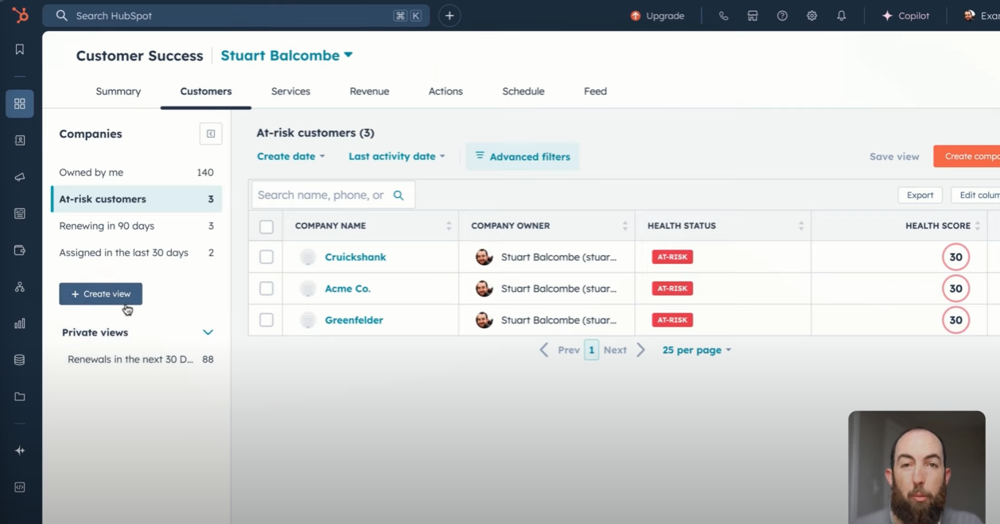
Task: Open the workspaces grid icon in sidebar
Action: 20,103
